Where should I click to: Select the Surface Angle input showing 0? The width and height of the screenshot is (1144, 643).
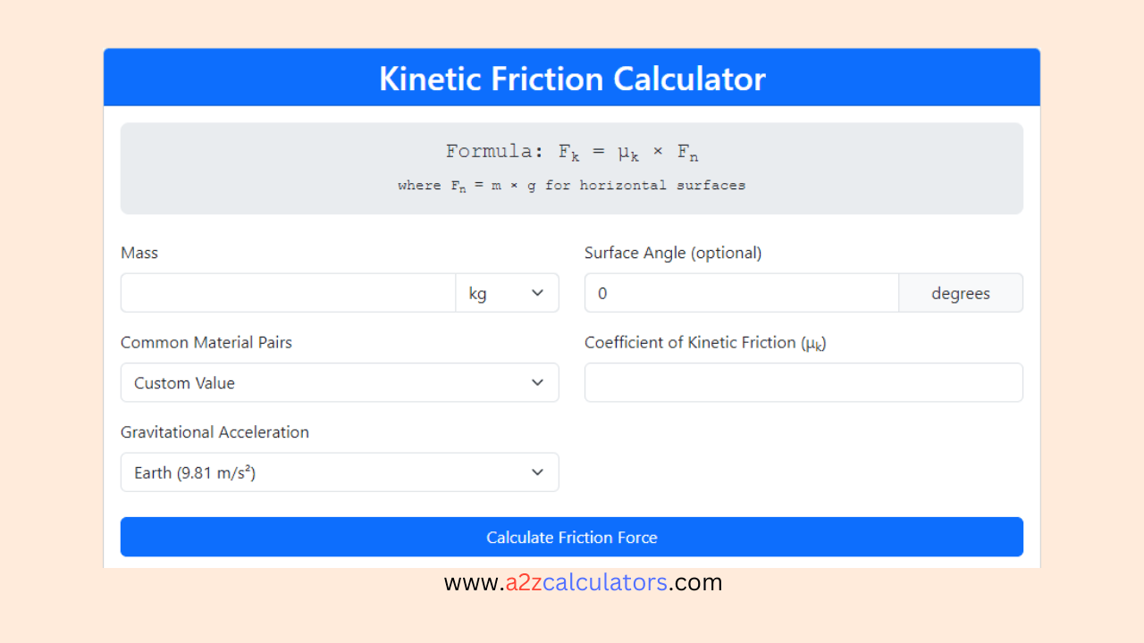pos(741,292)
